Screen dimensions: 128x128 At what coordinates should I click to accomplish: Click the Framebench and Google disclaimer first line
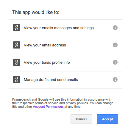[x=62, y=99]
